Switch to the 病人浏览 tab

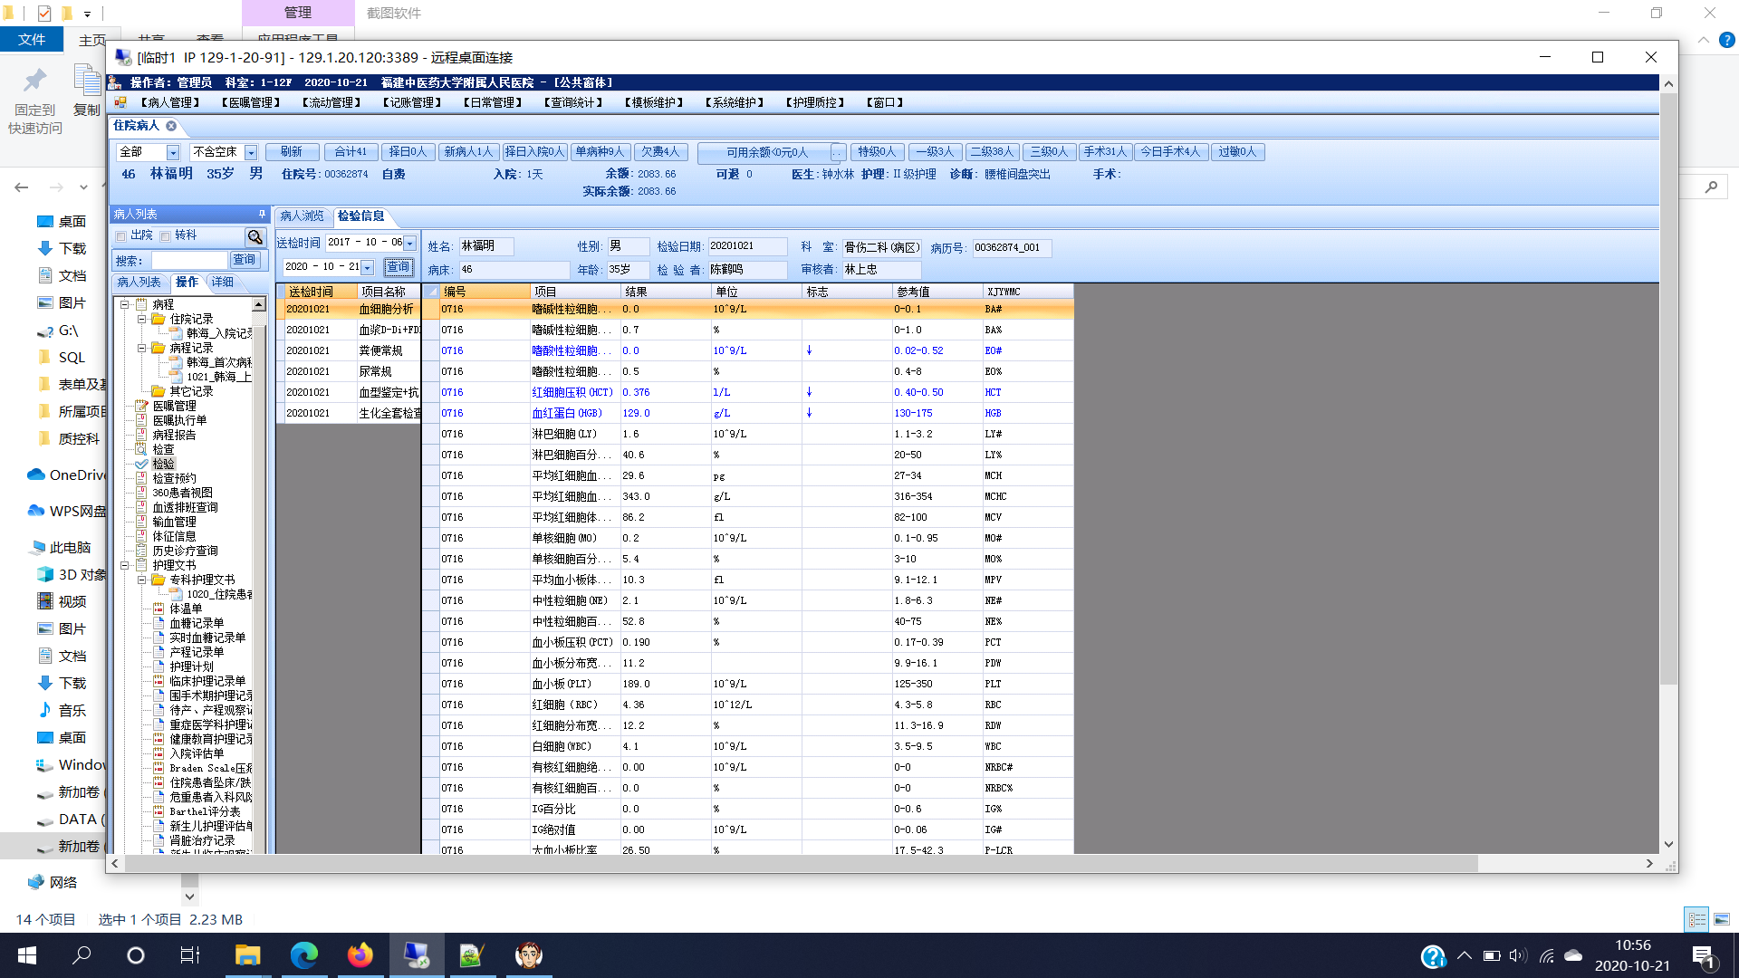coord(302,216)
